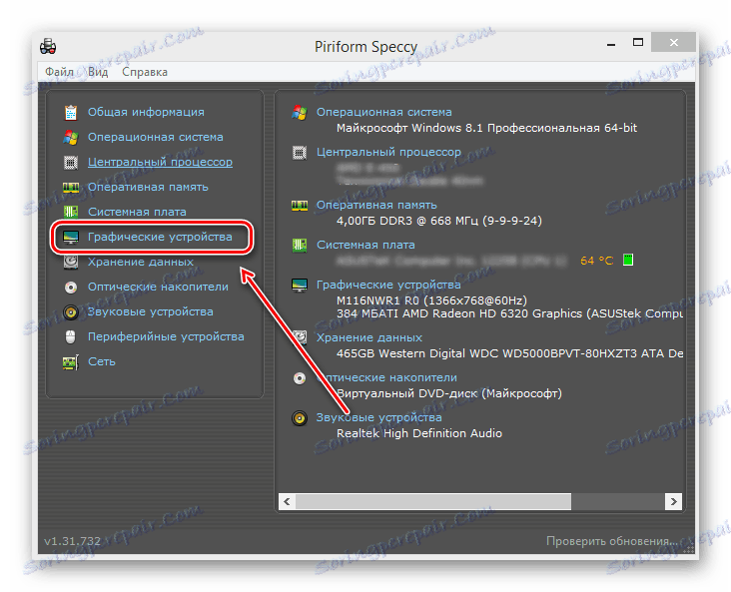
Task: Click the disc icon beside sidebar Оптические накопители
Action: click(71, 288)
